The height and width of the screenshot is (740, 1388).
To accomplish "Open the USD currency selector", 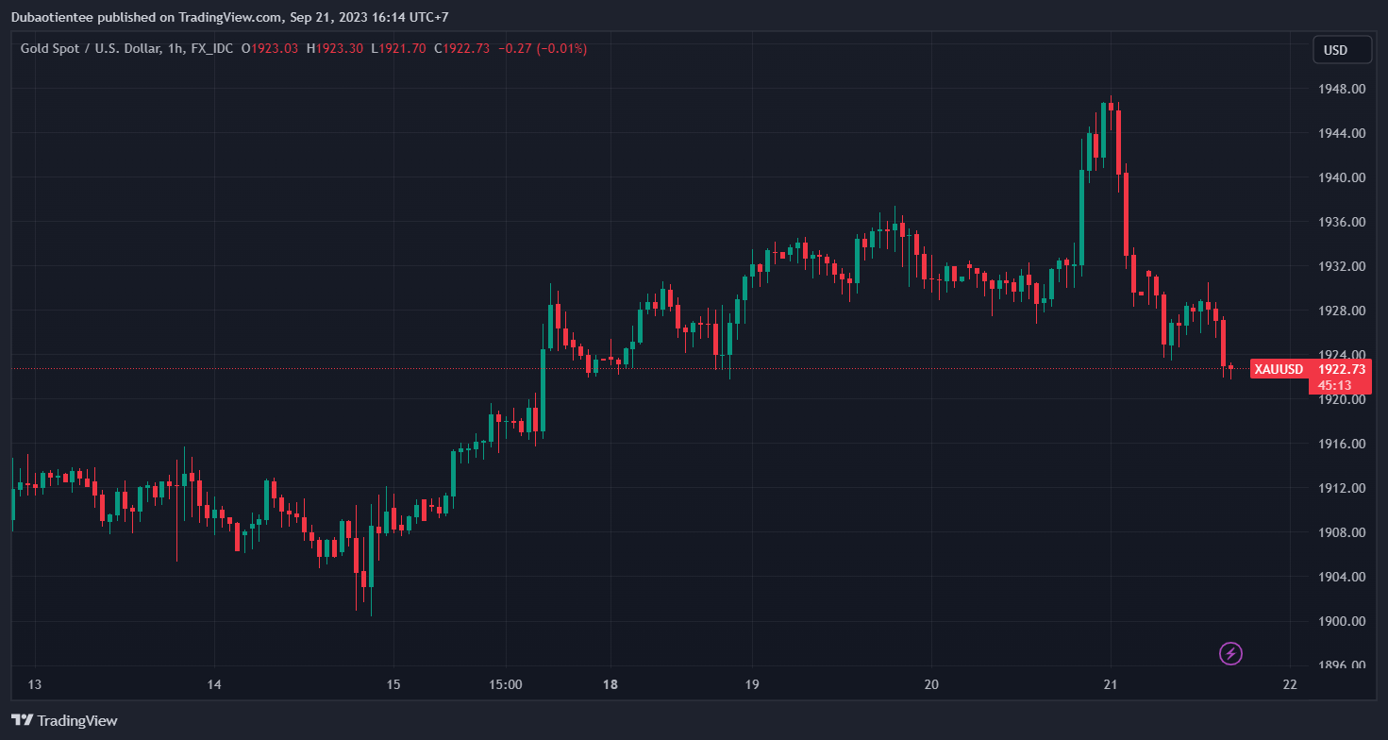I will 1342,50.
